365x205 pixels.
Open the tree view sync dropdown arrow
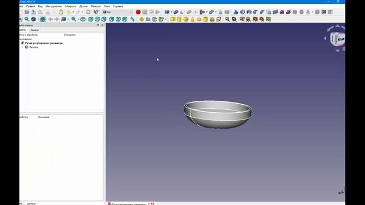click(78, 19)
